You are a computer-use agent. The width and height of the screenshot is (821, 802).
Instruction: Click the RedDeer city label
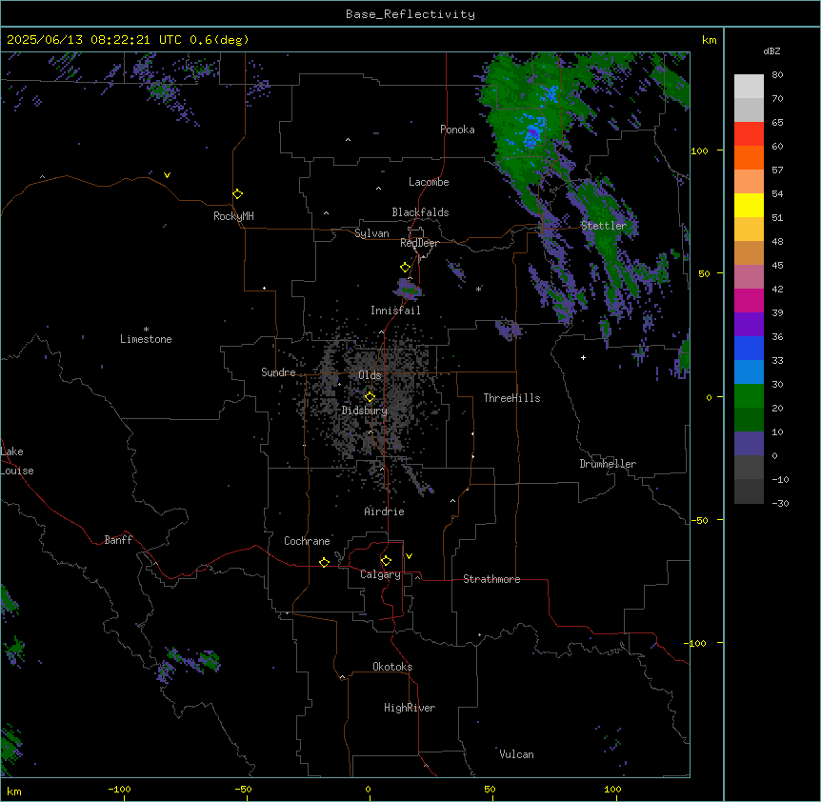(419, 243)
